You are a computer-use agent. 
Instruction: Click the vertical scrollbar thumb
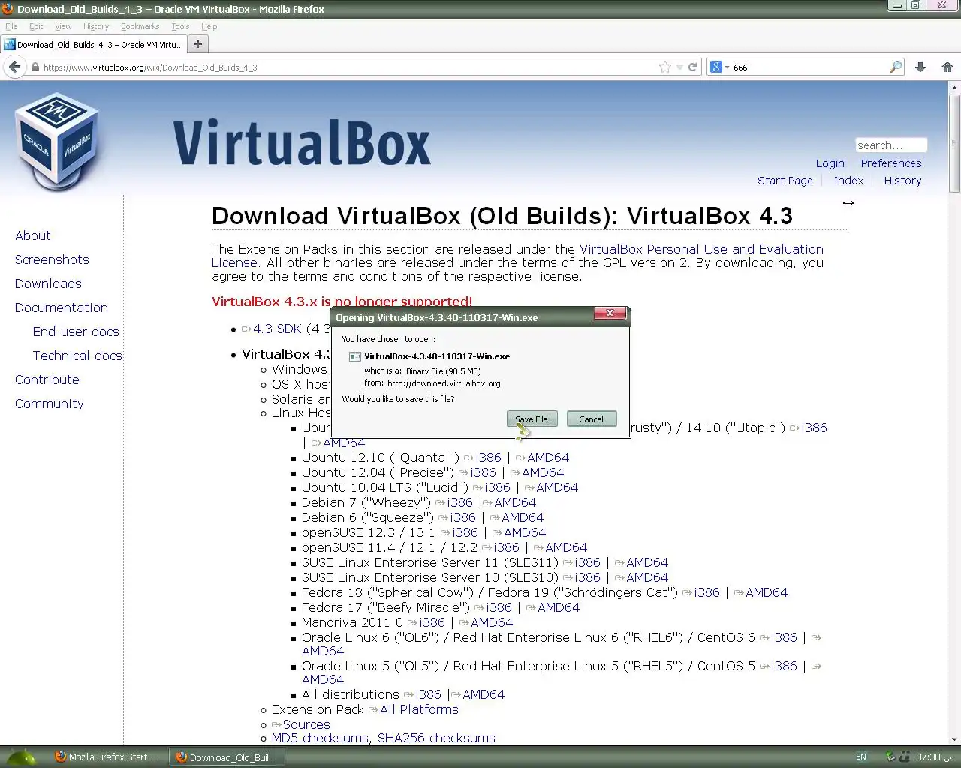click(954, 143)
